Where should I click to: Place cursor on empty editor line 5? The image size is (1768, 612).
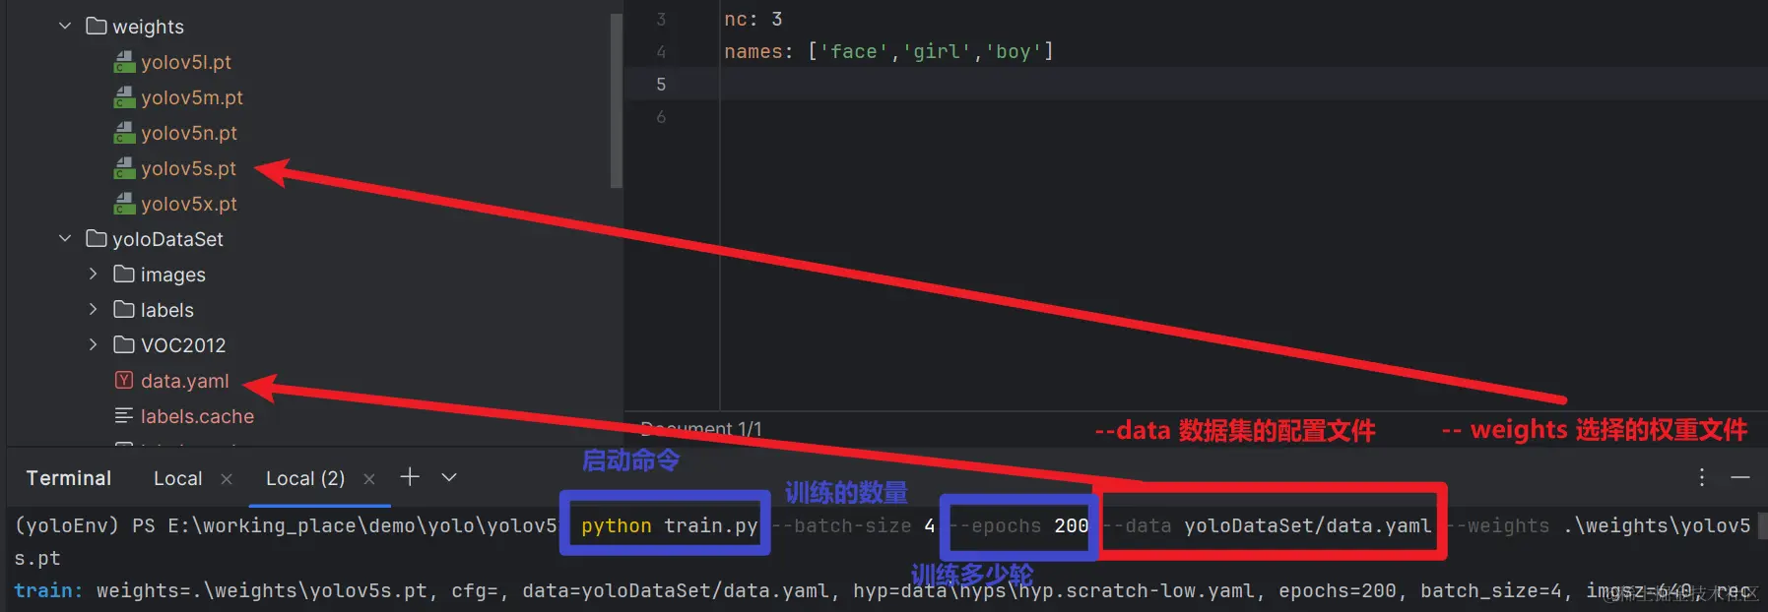pyautogui.click(x=1244, y=84)
